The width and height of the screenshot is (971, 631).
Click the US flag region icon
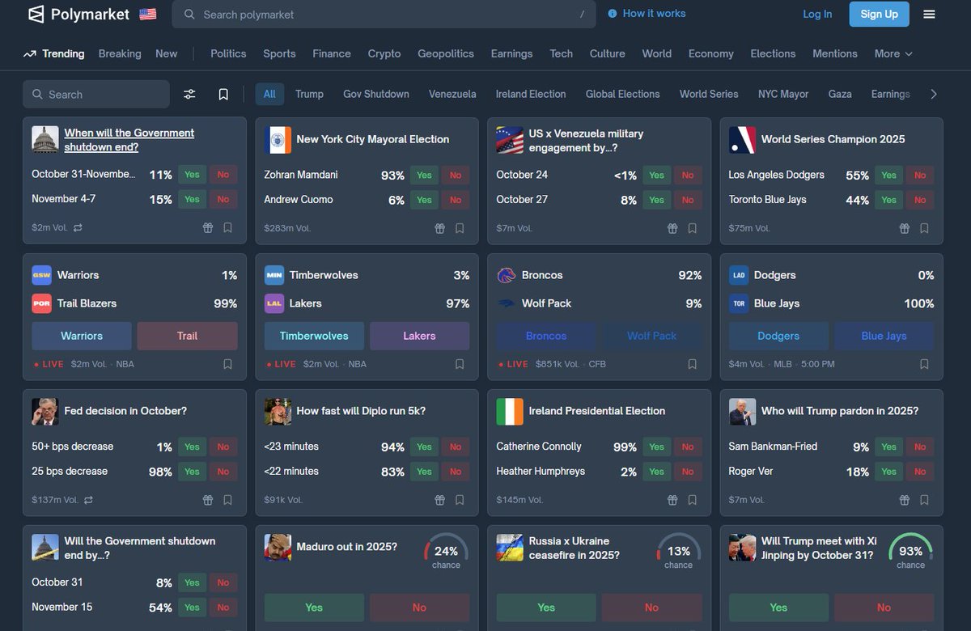click(x=147, y=14)
